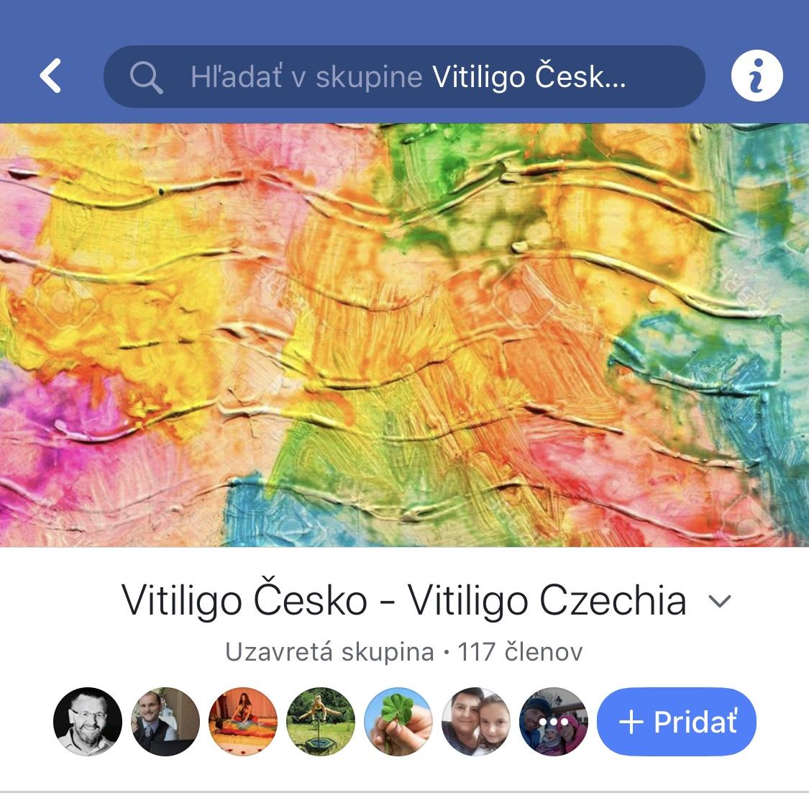Tap the plus sign on Pridať
Screen dimensions: 809x806
click(631, 721)
